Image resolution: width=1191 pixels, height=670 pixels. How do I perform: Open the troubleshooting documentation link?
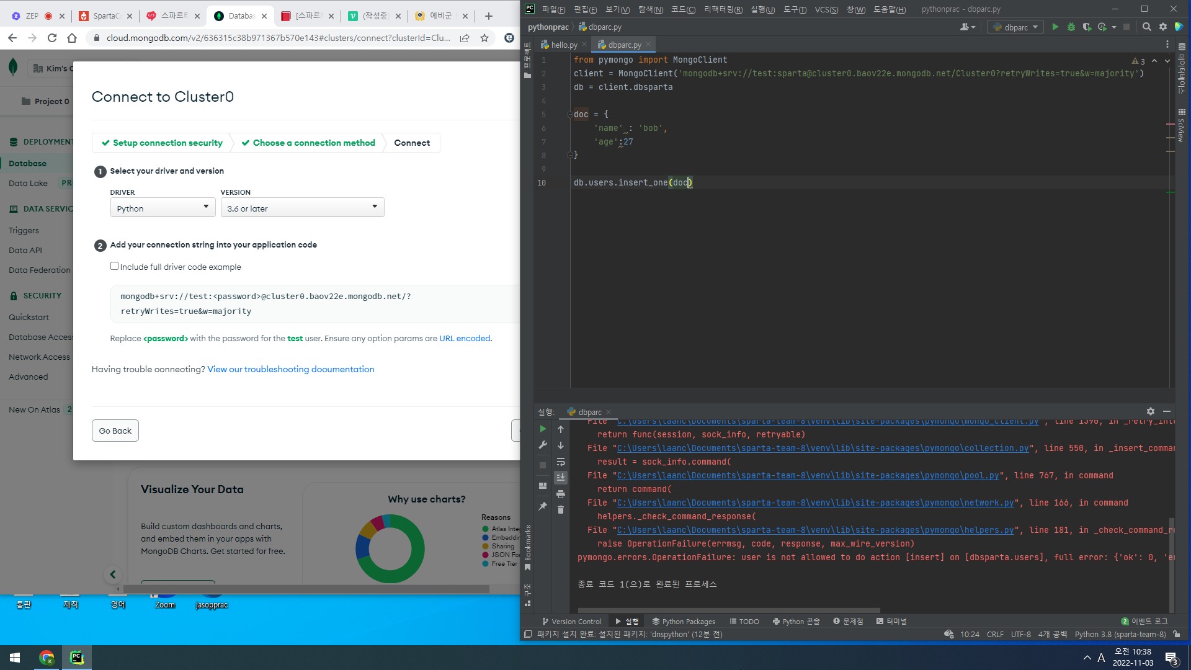[x=291, y=369]
